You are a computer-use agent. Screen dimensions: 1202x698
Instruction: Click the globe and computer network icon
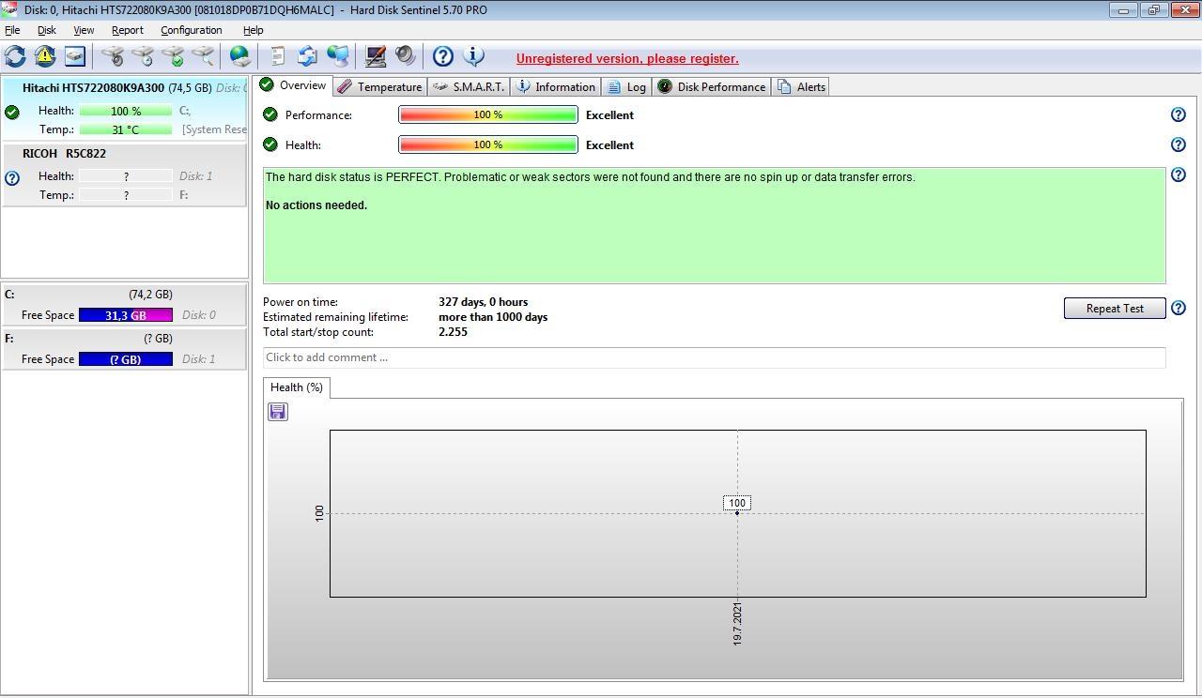[x=337, y=56]
